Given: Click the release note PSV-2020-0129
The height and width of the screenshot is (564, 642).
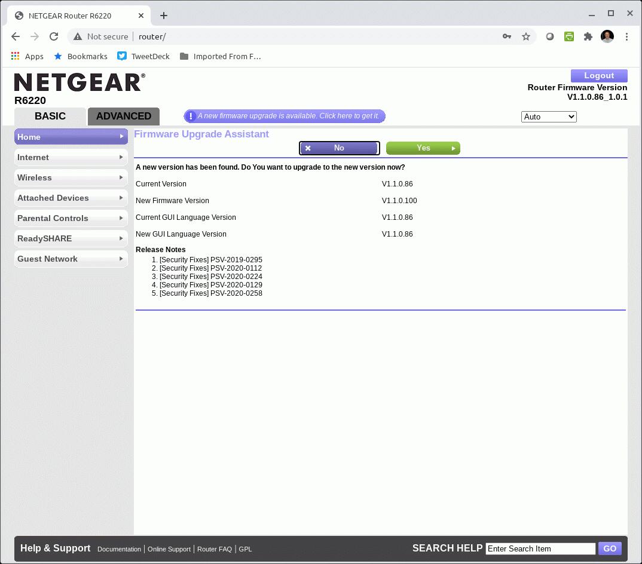Looking at the screenshot, I should pos(236,285).
